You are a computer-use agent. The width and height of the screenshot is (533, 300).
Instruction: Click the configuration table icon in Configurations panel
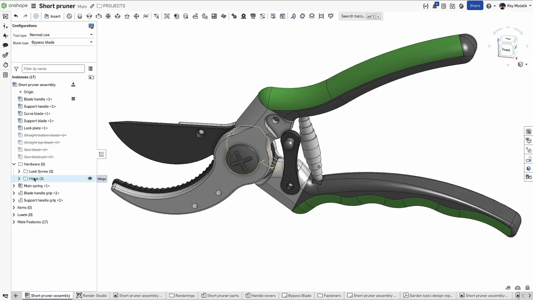click(x=91, y=26)
